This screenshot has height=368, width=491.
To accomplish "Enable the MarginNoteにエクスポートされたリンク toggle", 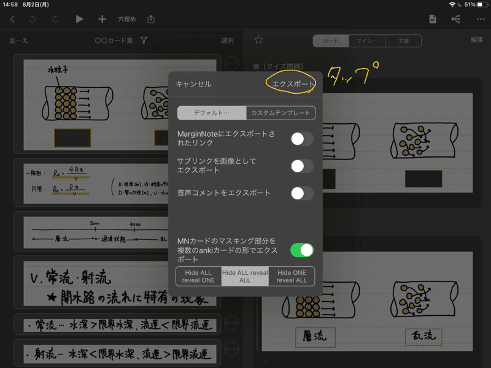I will click(301, 139).
